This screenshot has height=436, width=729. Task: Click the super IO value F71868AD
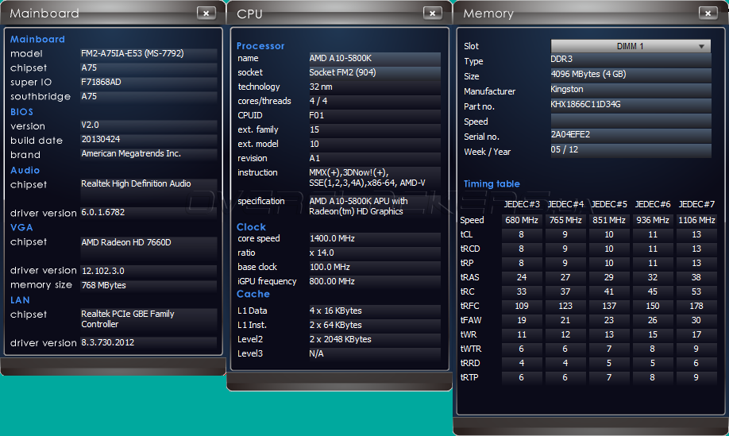(148, 82)
